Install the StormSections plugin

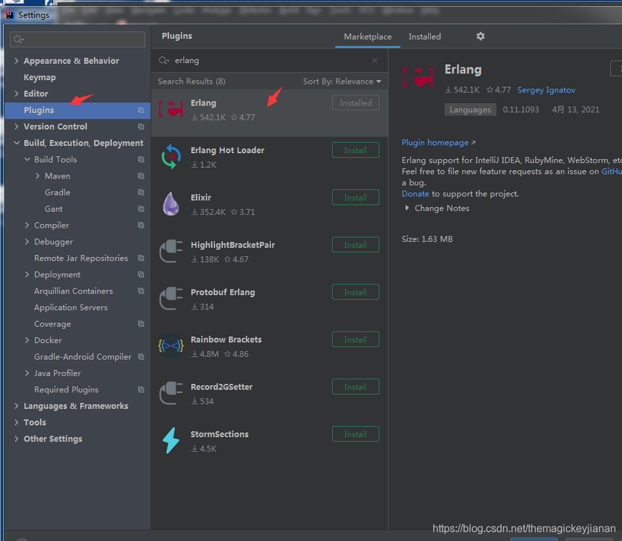pyautogui.click(x=356, y=434)
